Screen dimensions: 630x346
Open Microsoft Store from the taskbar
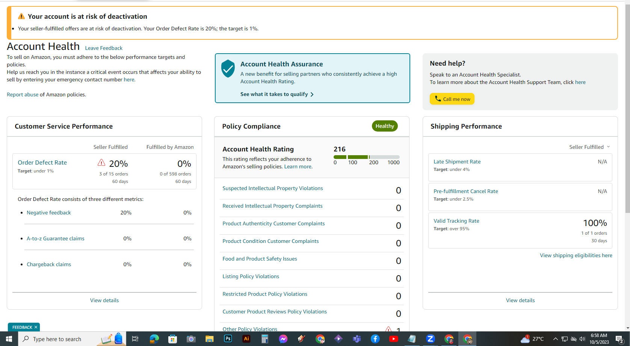click(x=172, y=339)
